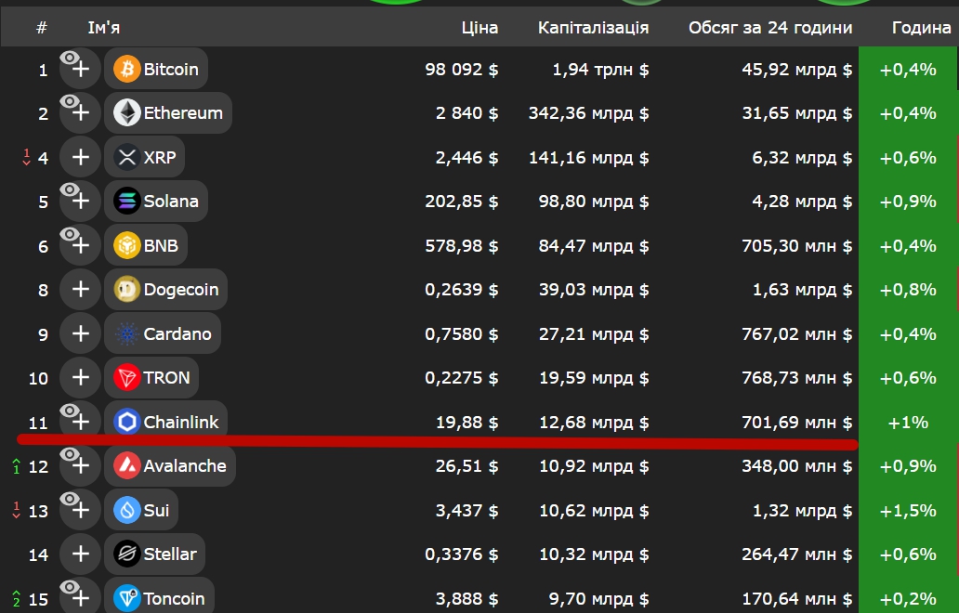Click Toncoin volume 170,64 млн $
959x613 pixels.
coord(797,598)
